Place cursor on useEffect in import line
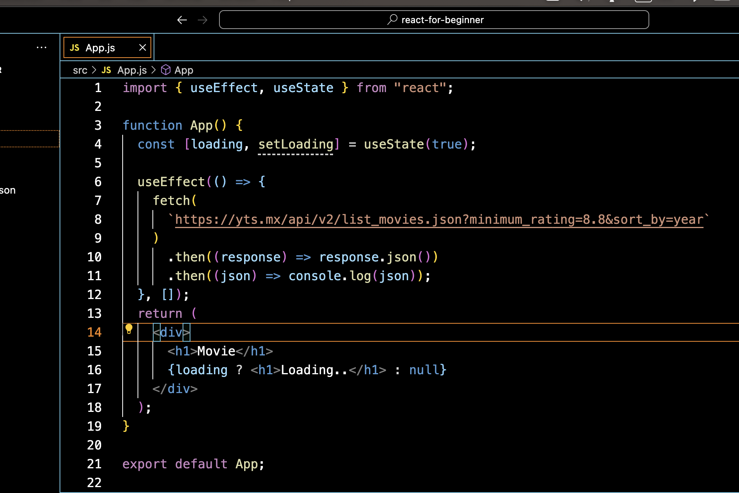Screen dimensions: 739x493 click(224, 88)
